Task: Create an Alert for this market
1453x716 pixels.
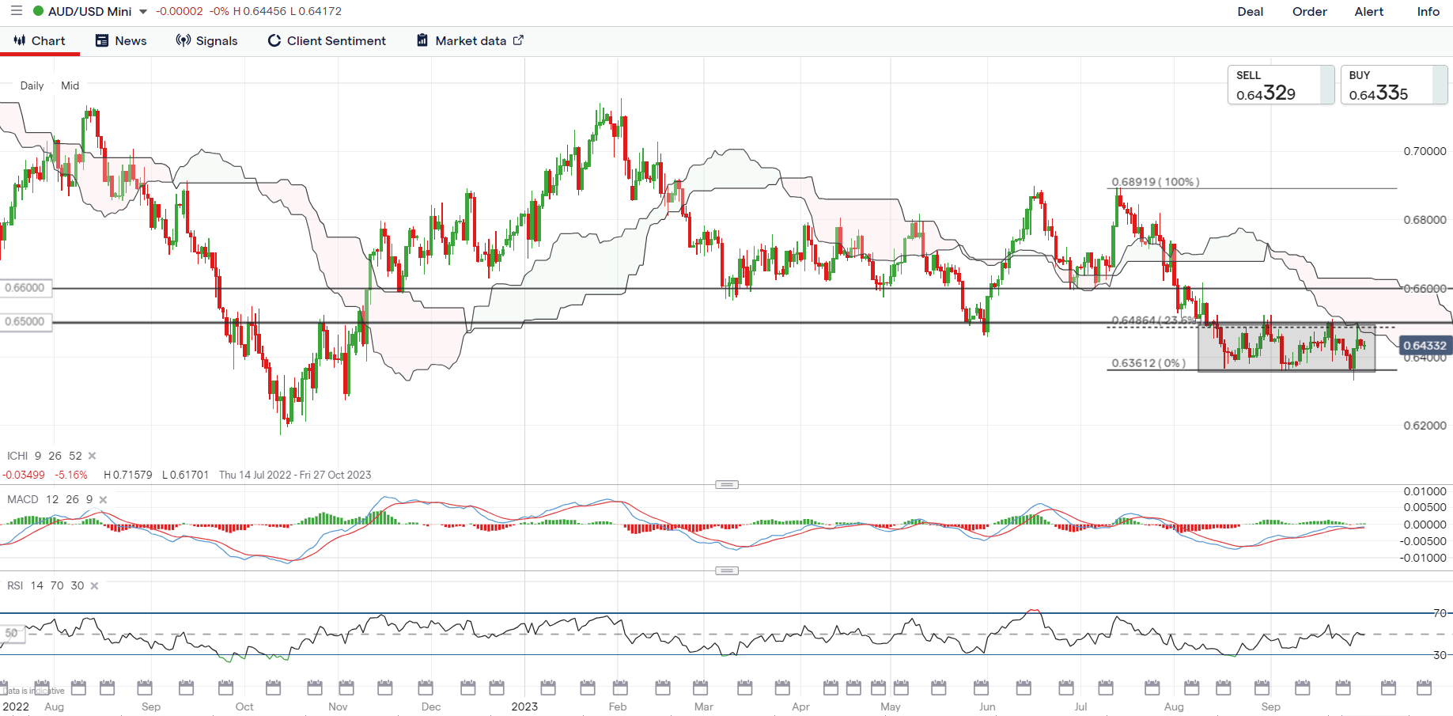Action: [x=1369, y=12]
